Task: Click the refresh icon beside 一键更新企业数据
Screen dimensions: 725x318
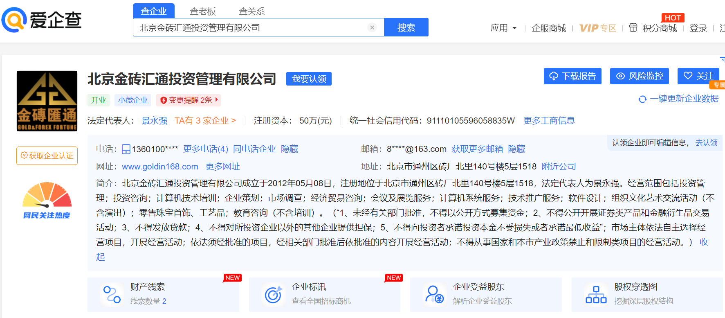Action: pos(642,99)
